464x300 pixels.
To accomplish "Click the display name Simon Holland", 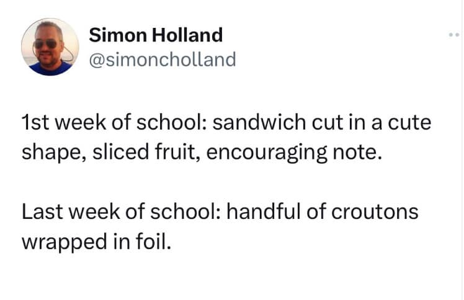I will click(x=156, y=35).
